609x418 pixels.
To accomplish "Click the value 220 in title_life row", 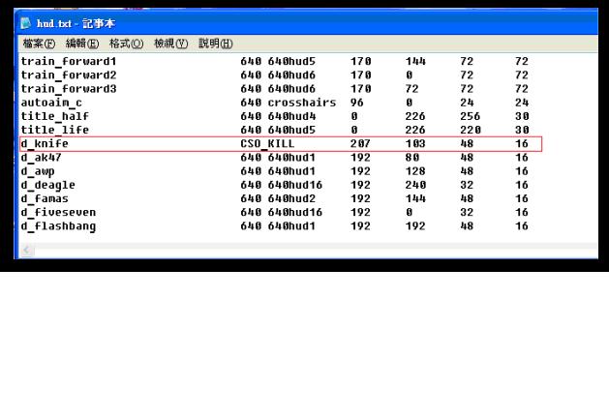I will click(471, 130).
